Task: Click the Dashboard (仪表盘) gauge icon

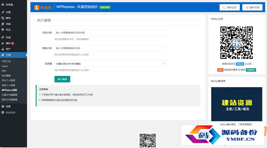Action: tap(3, 5)
